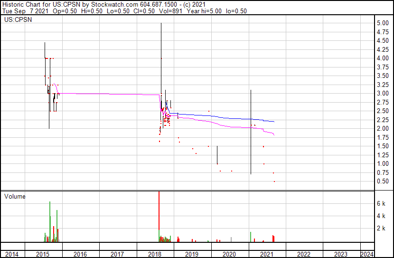Image resolution: width=394 pixels, height=258 pixels.
Task: Select the 2023 year label
Action: [341, 254]
